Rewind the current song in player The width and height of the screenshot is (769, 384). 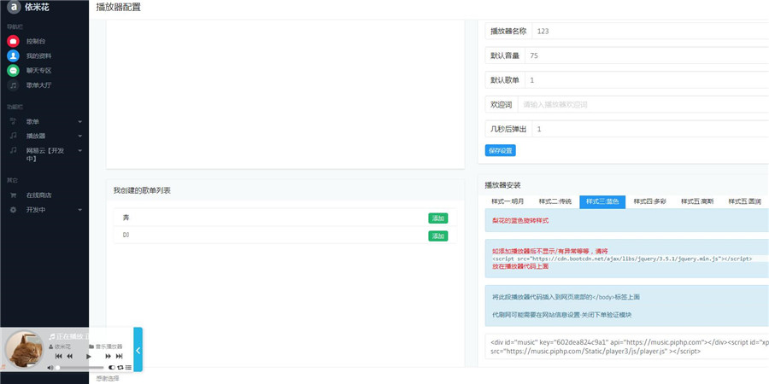[x=70, y=356]
